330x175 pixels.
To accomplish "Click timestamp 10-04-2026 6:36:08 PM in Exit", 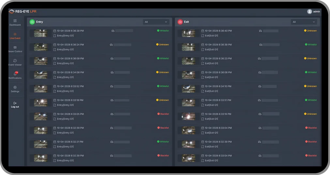I will 218,72.
